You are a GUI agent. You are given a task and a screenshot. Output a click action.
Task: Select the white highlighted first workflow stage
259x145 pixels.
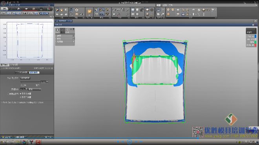tap(4, 9)
